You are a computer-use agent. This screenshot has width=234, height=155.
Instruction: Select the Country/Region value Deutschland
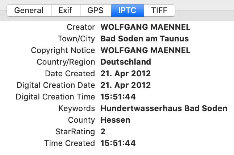(x=126, y=62)
